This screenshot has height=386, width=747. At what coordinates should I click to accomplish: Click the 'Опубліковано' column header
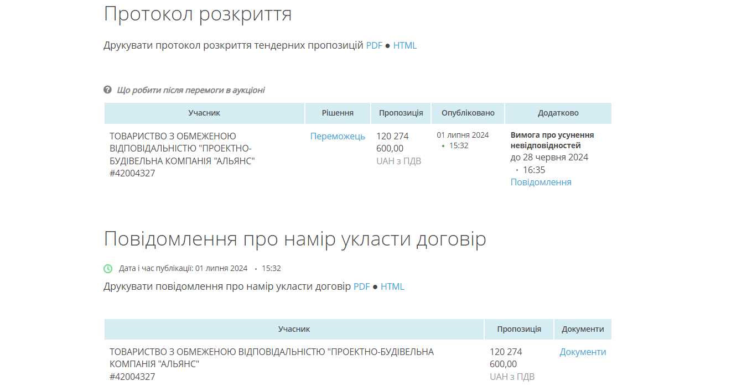pos(468,113)
